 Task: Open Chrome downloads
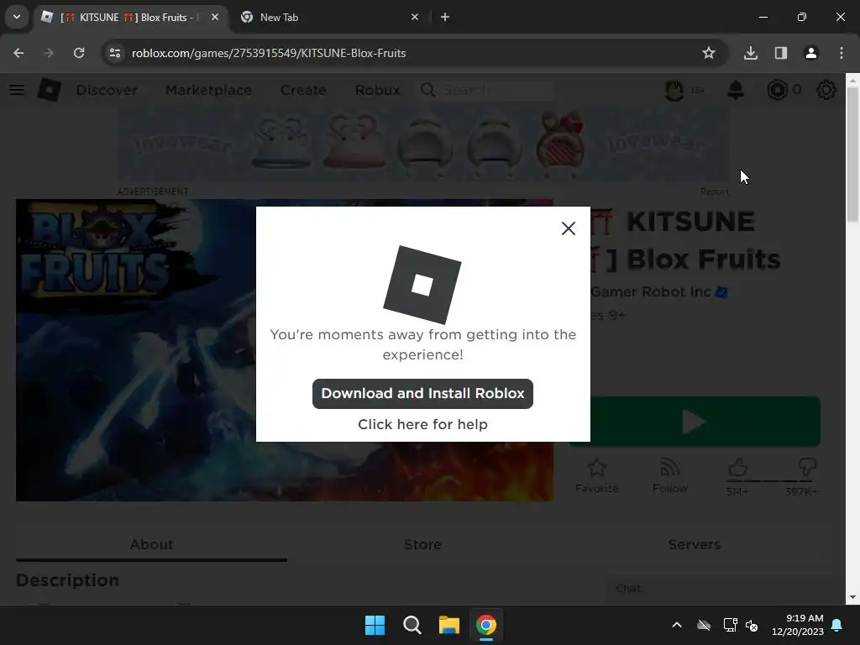pos(750,53)
